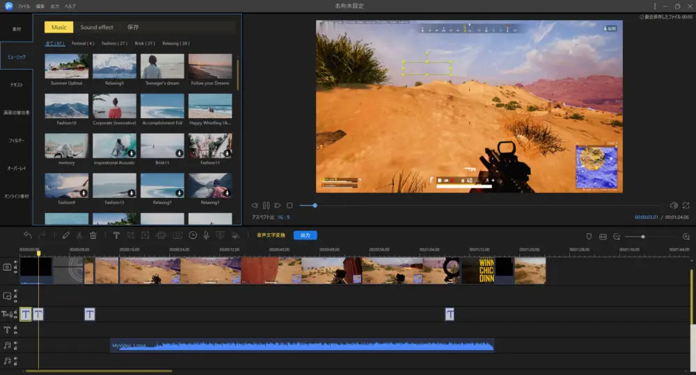The height and width of the screenshot is (375, 696).
Task: Download the Relaxing7 music track
Action: [x=180, y=193]
